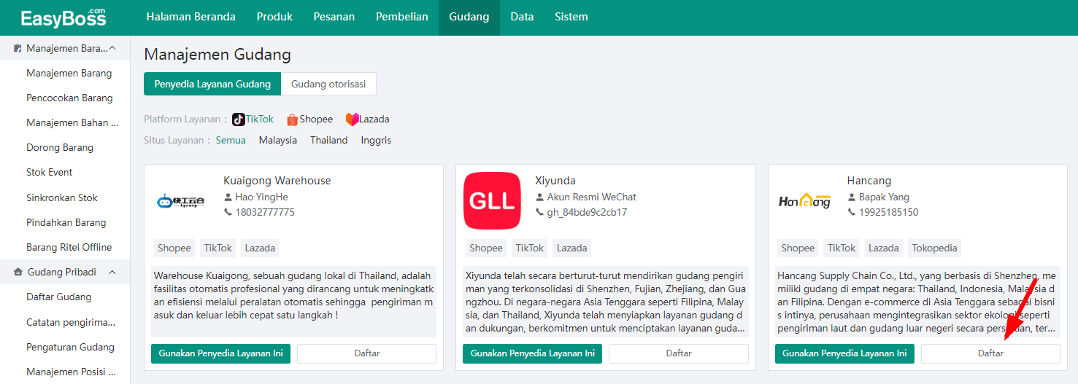Click the Xiyunda GLL logo thumbnail
This screenshot has height=384, width=1078.
492,200
